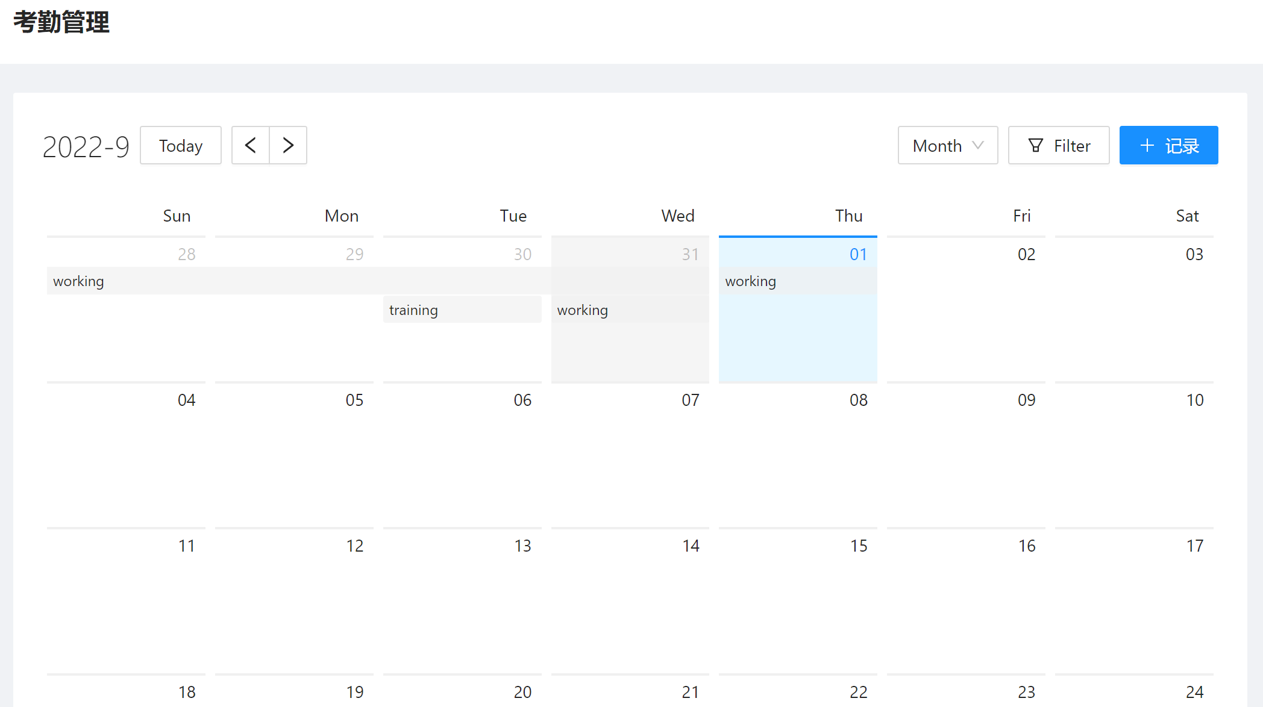Select date 01 in calendar

click(x=858, y=254)
